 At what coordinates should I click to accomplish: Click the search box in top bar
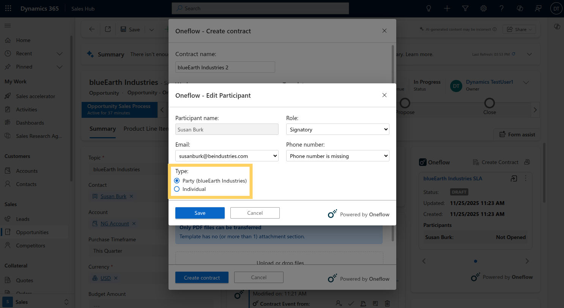point(260,8)
